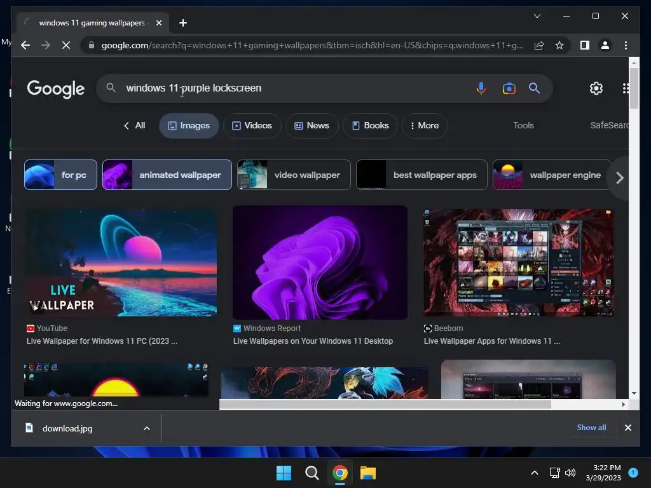Screen dimensions: 651x488
Task: Open the SafeSearch setting
Action: coord(609,125)
